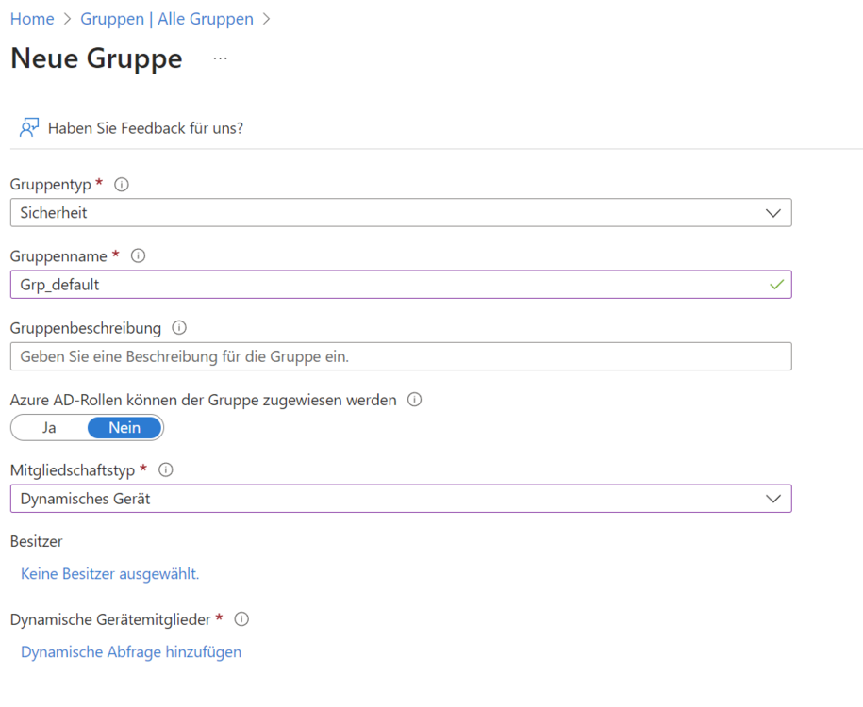Click Dynamische Abfrage hinzufügen link

(x=131, y=652)
